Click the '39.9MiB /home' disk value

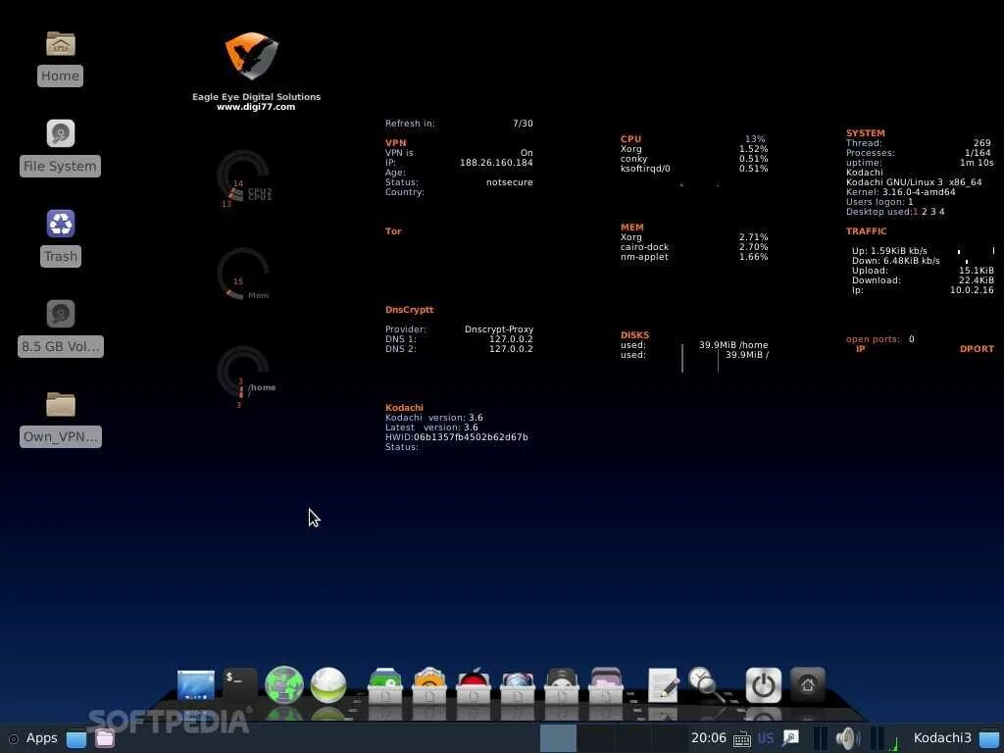(733, 345)
